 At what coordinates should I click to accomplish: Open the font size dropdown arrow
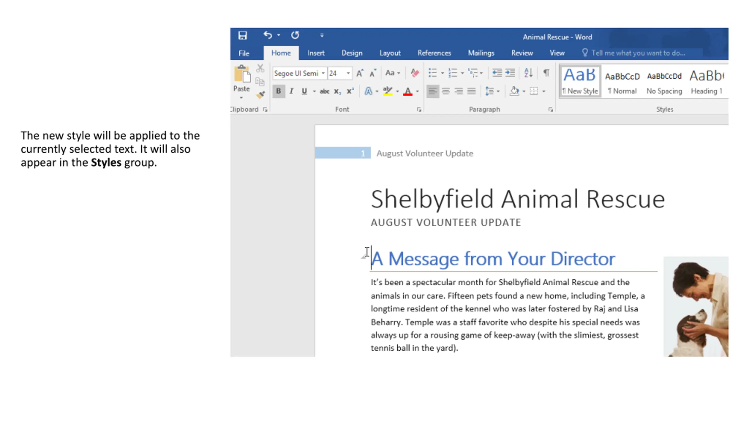[348, 73]
